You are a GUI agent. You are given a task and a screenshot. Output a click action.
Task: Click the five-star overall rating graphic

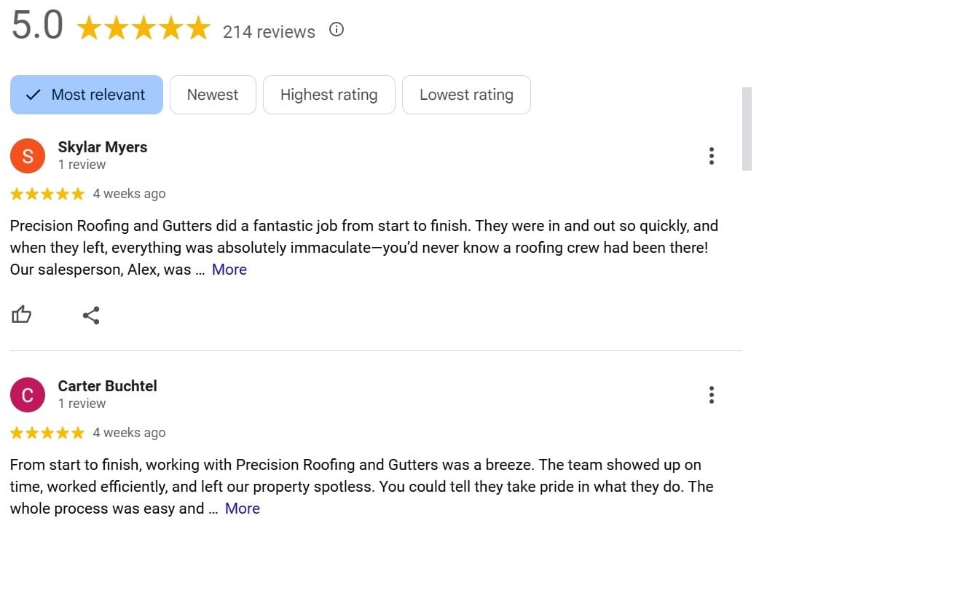point(143,29)
